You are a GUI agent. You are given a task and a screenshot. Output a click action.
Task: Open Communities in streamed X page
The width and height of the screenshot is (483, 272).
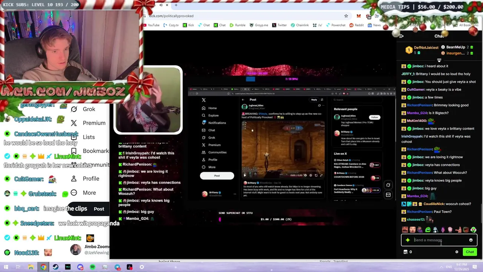(214, 152)
